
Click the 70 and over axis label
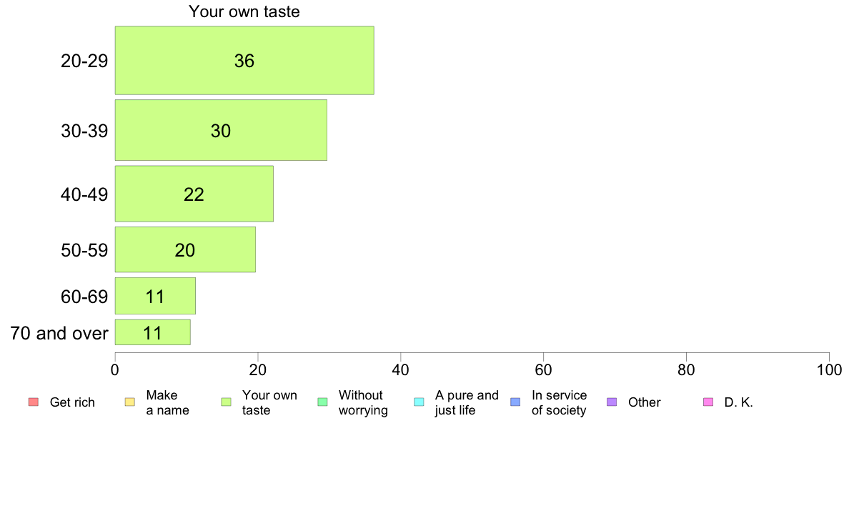(59, 332)
